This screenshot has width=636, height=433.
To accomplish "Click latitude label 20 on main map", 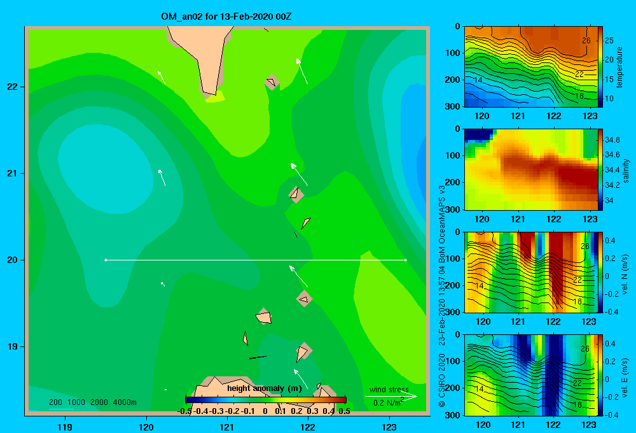I will pyautogui.click(x=12, y=260).
